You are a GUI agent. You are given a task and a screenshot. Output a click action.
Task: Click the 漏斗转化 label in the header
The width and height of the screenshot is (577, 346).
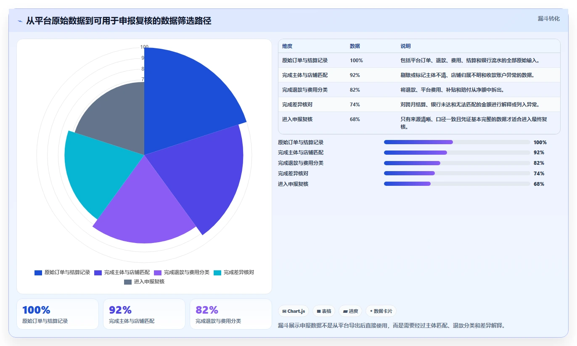pyautogui.click(x=548, y=18)
